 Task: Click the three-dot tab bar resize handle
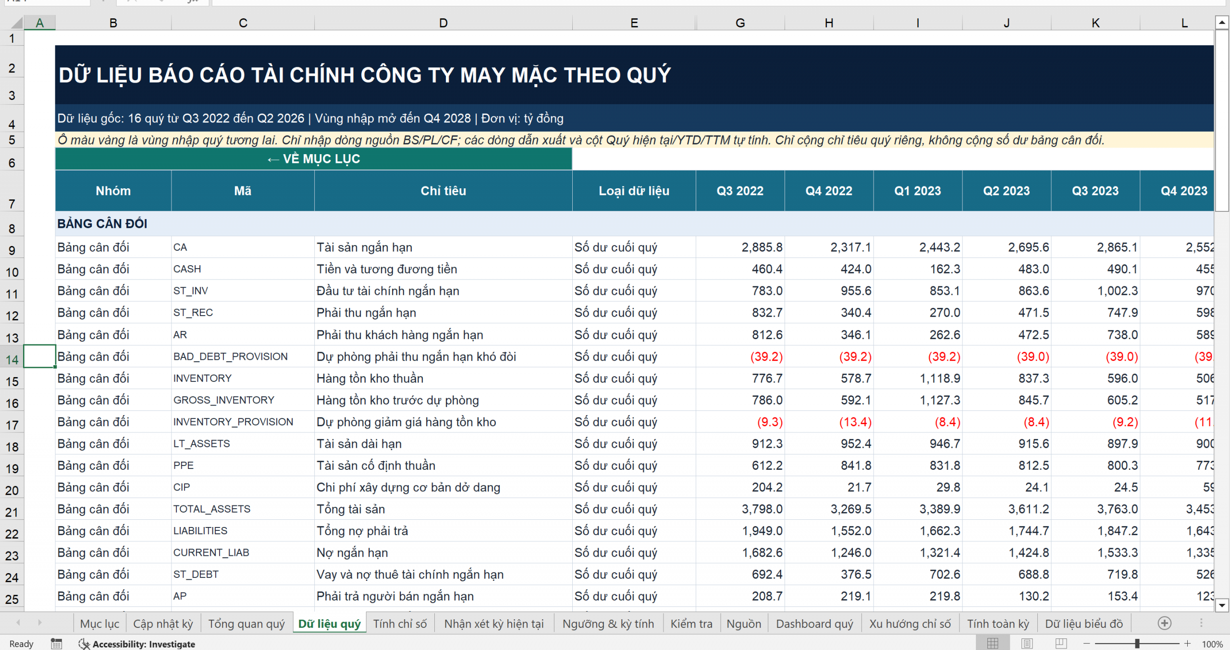(x=1201, y=623)
